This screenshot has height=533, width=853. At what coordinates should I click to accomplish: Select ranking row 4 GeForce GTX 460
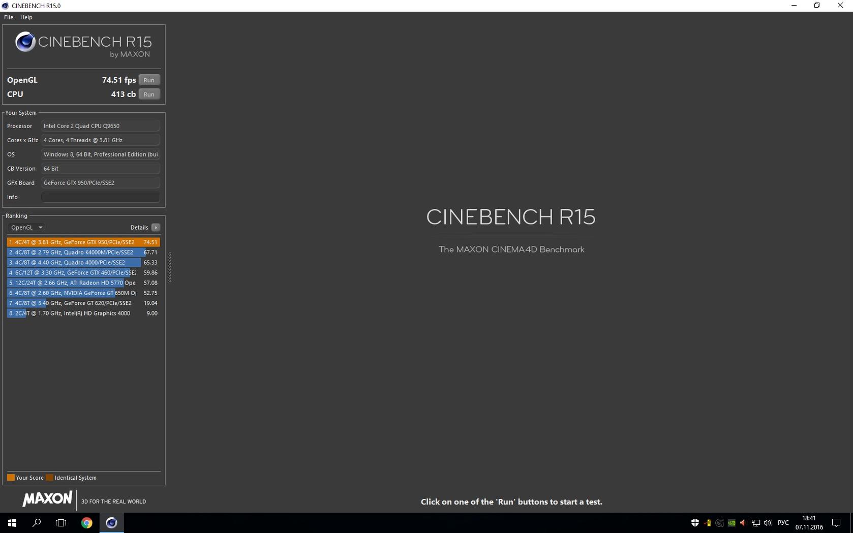pos(83,272)
